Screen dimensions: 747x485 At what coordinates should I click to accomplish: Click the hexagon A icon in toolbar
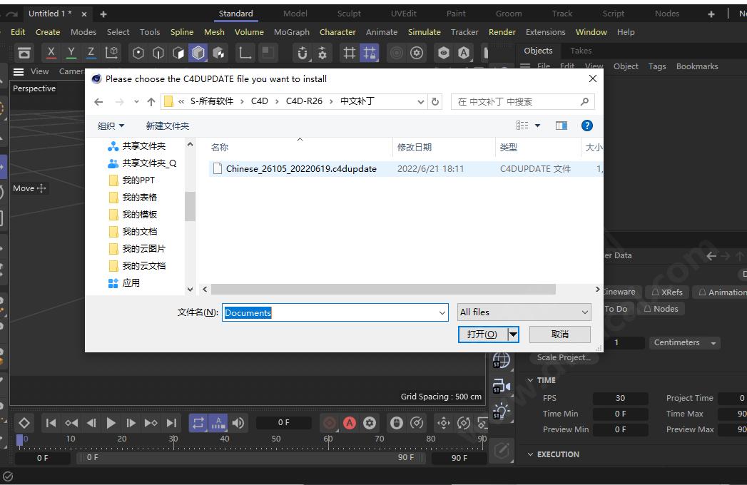(464, 52)
